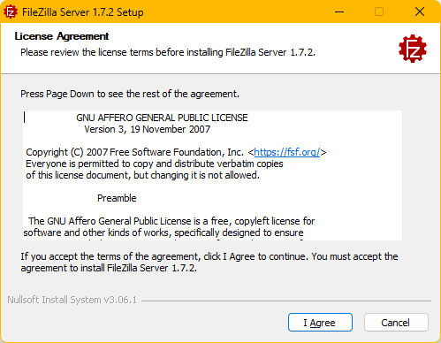Click the Version 3, 19 November 2007 line
Viewport: 441px width, 343px height.
pyautogui.click(x=148, y=129)
